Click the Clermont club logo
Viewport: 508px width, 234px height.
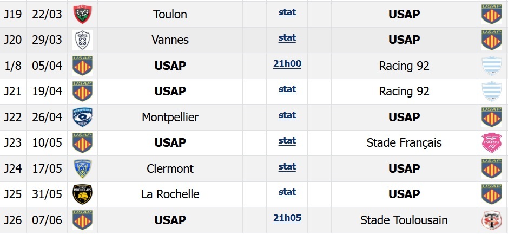click(x=82, y=168)
